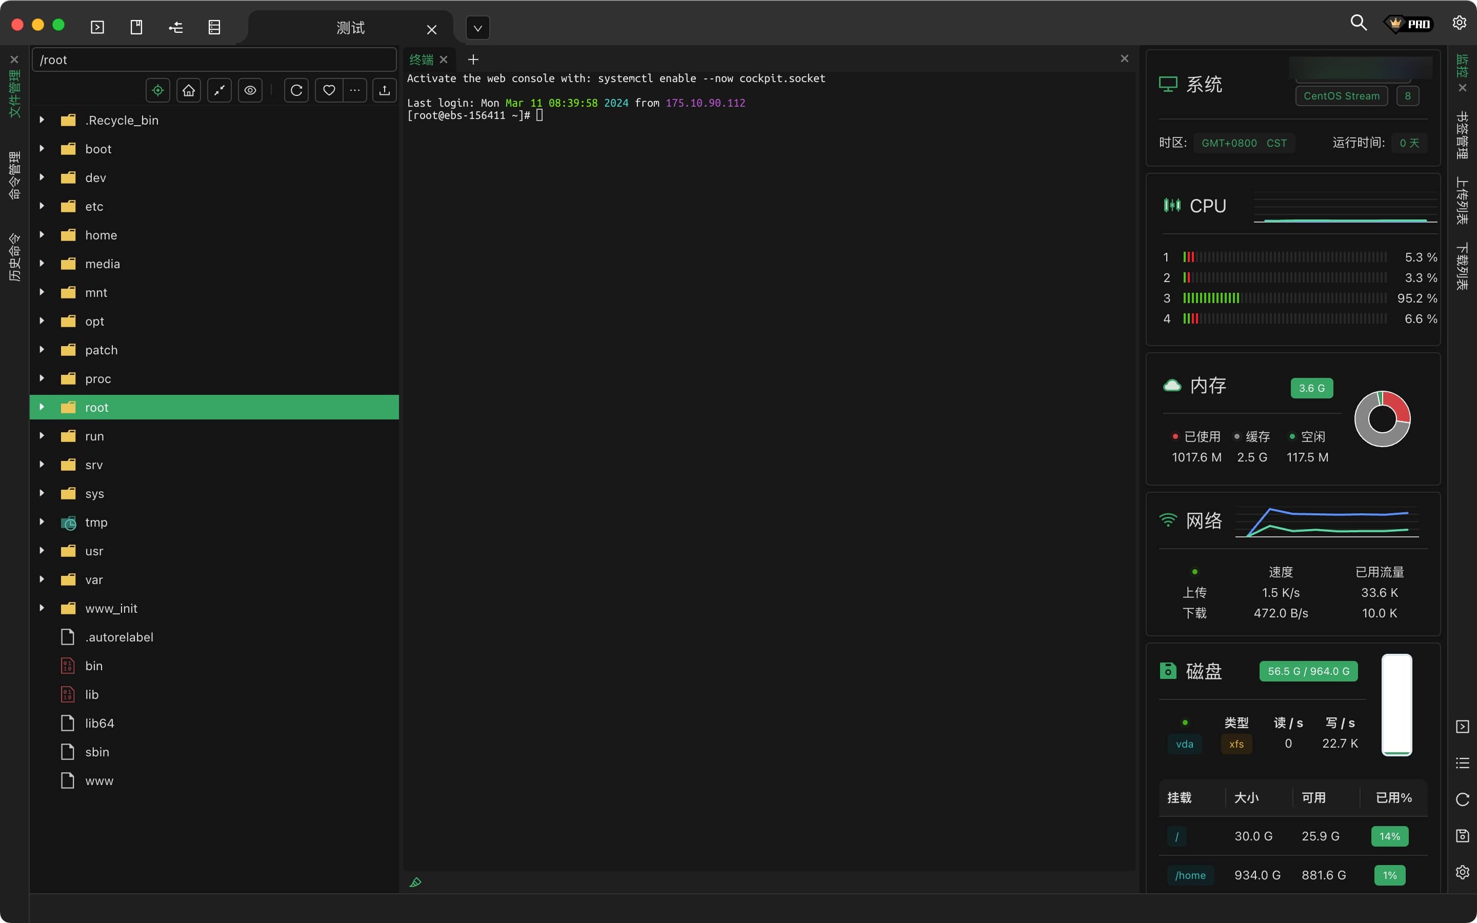Open the 文件管理 side tab
This screenshot has height=923, width=1477.
(15, 93)
